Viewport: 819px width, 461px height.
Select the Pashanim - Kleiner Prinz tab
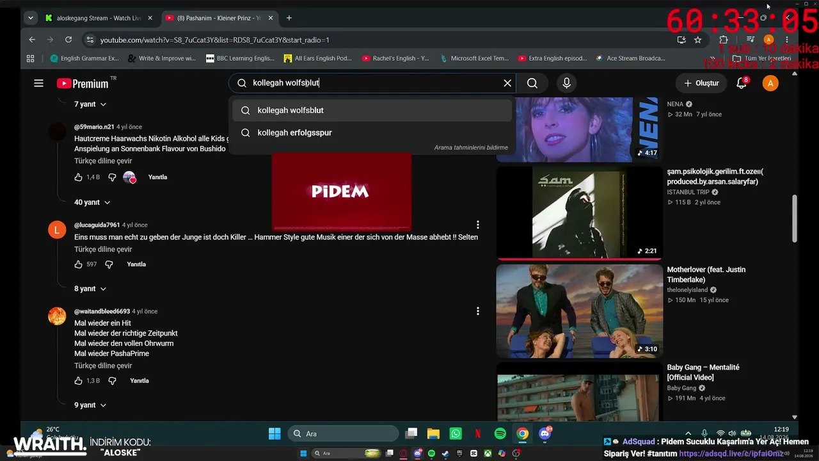pos(219,18)
